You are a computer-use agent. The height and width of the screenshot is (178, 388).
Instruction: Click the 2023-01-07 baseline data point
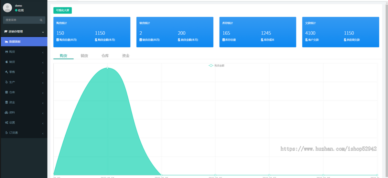[269, 175]
